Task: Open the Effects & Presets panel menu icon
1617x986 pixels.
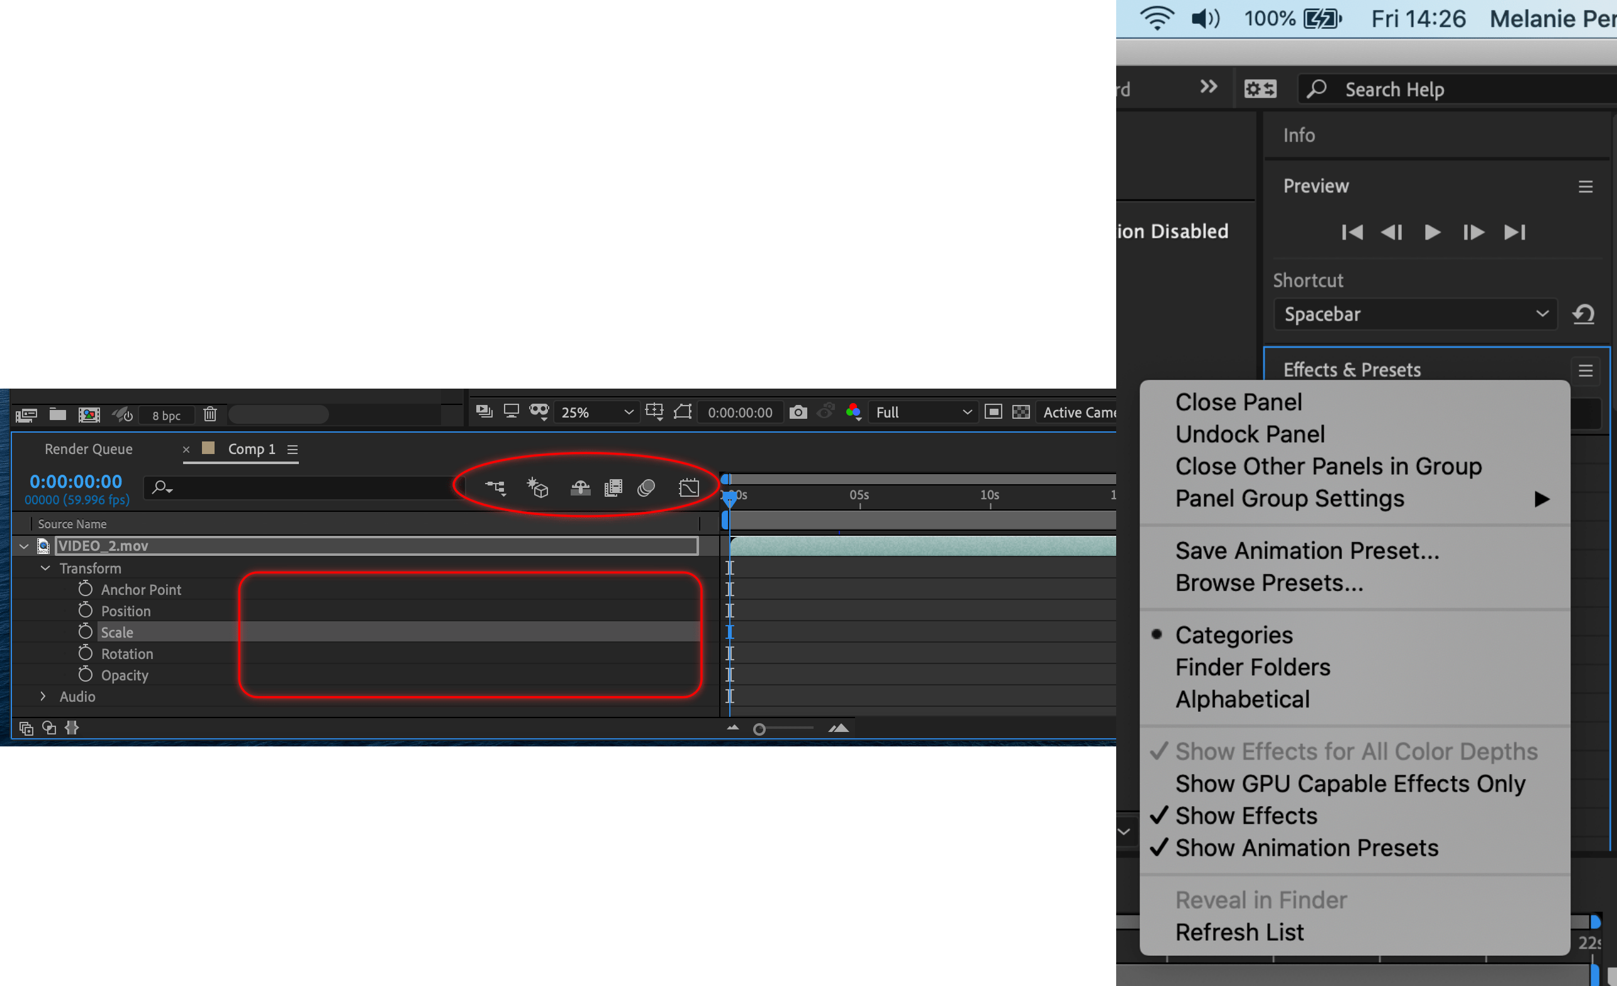Action: (1586, 370)
